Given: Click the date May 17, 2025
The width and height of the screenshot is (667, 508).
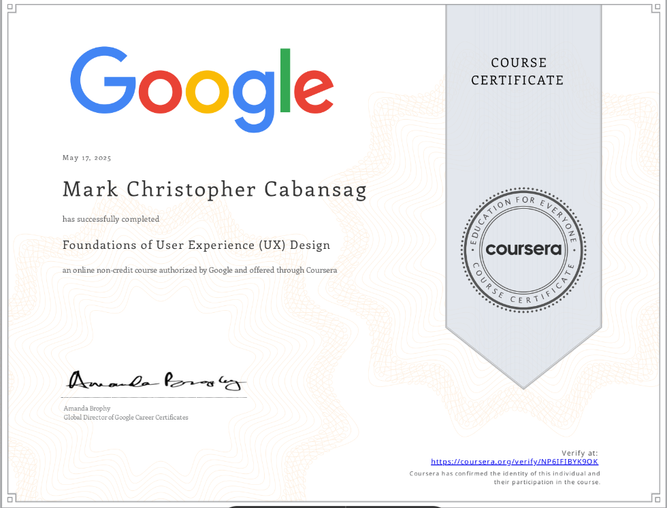Looking at the screenshot, I should tap(87, 158).
